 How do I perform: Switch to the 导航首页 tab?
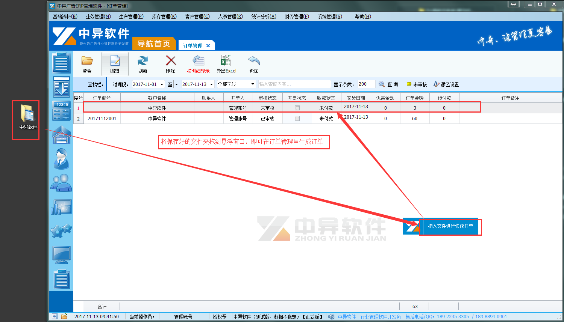point(154,44)
